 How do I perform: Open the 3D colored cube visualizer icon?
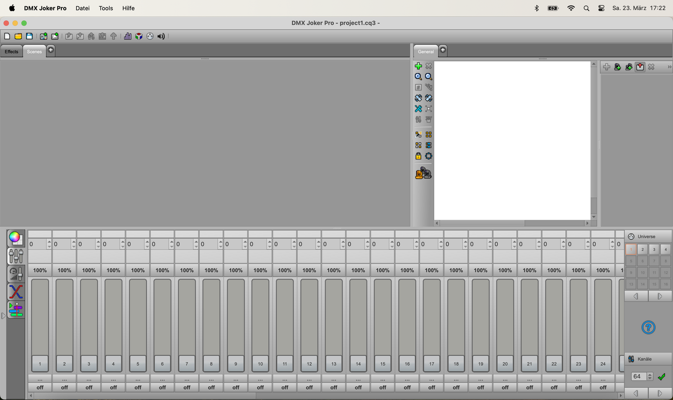[139, 36]
